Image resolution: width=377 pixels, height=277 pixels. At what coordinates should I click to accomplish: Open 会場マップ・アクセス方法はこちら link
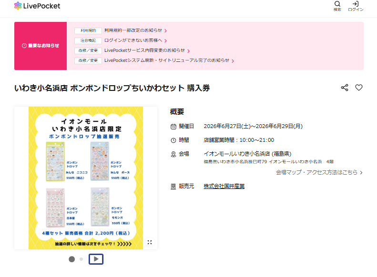319,172
